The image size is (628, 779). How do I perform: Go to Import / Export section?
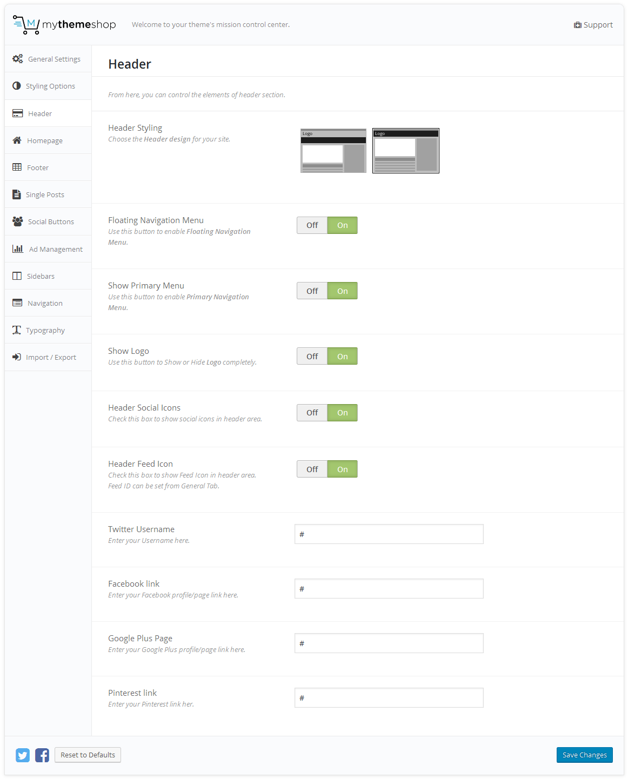pos(51,358)
